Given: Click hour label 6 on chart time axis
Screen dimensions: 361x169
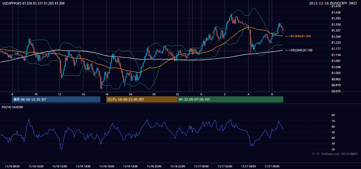Looking at the screenshot, I should pos(272,94).
